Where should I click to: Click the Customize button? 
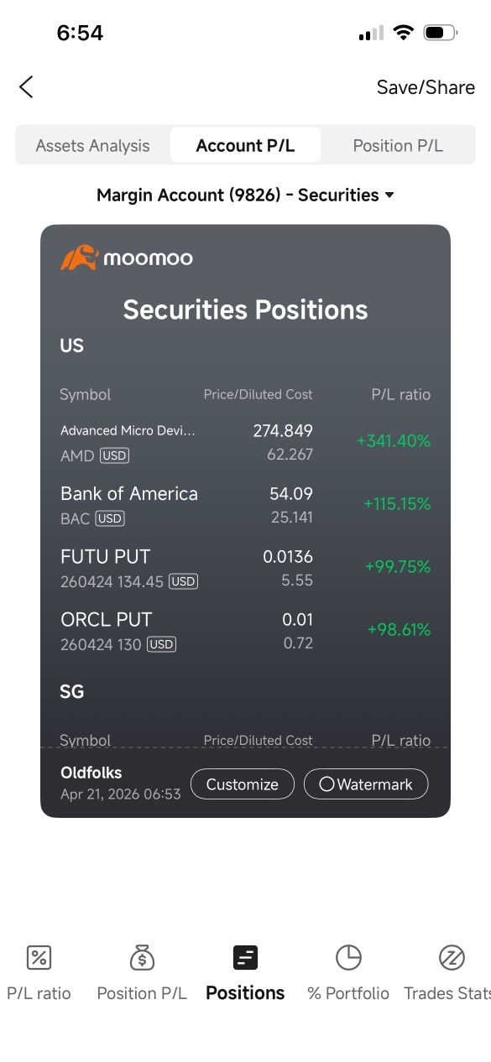click(x=243, y=784)
